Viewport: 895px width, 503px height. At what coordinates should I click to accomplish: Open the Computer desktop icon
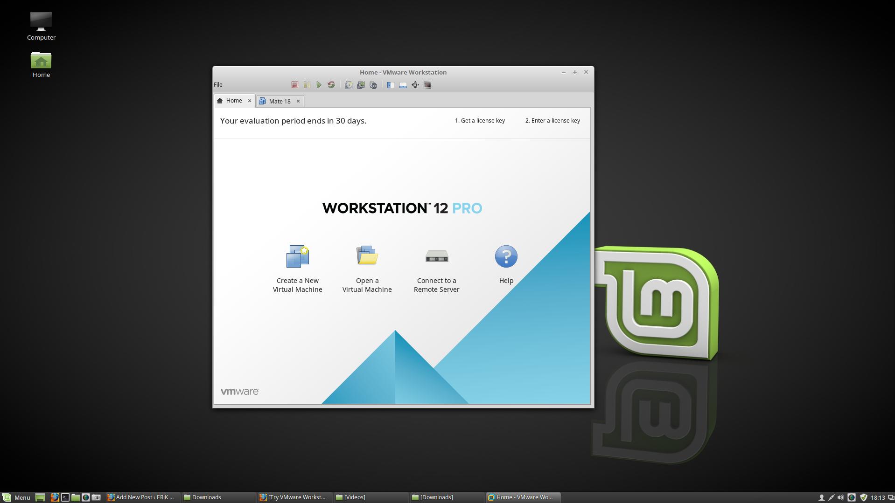point(41,26)
